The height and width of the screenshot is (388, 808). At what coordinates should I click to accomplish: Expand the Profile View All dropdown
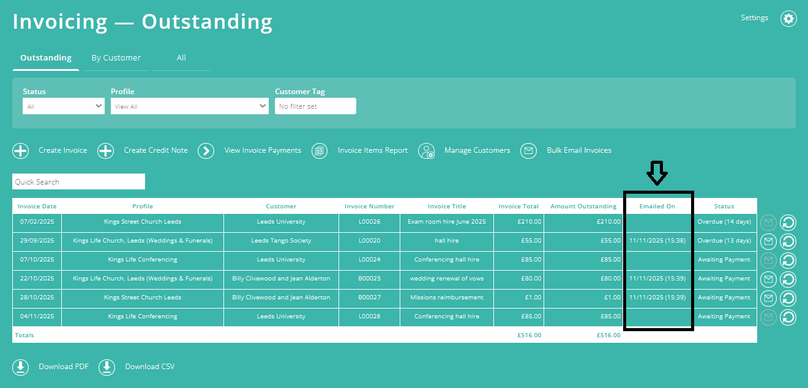click(x=189, y=105)
